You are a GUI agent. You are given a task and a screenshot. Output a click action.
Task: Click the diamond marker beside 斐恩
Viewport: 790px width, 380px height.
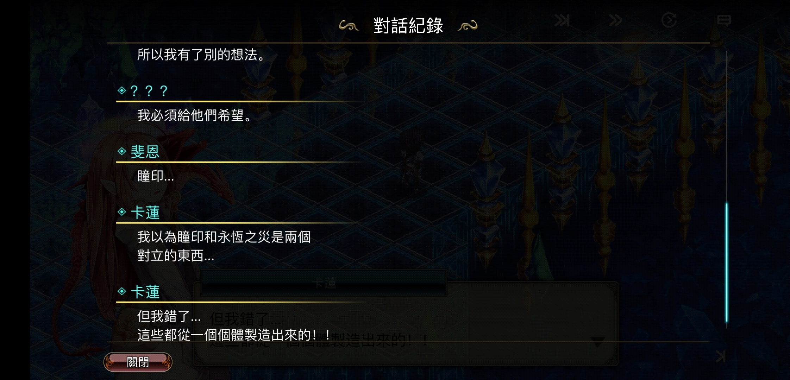(x=122, y=151)
